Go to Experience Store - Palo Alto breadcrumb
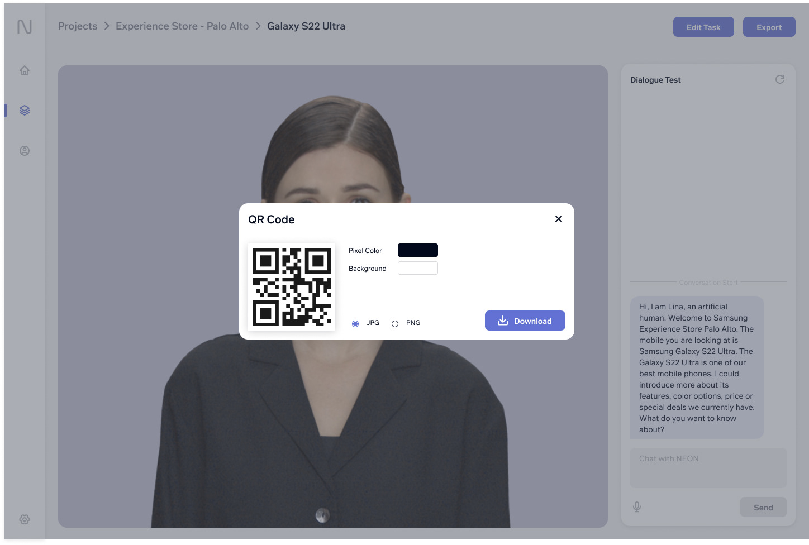 (x=182, y=26)
